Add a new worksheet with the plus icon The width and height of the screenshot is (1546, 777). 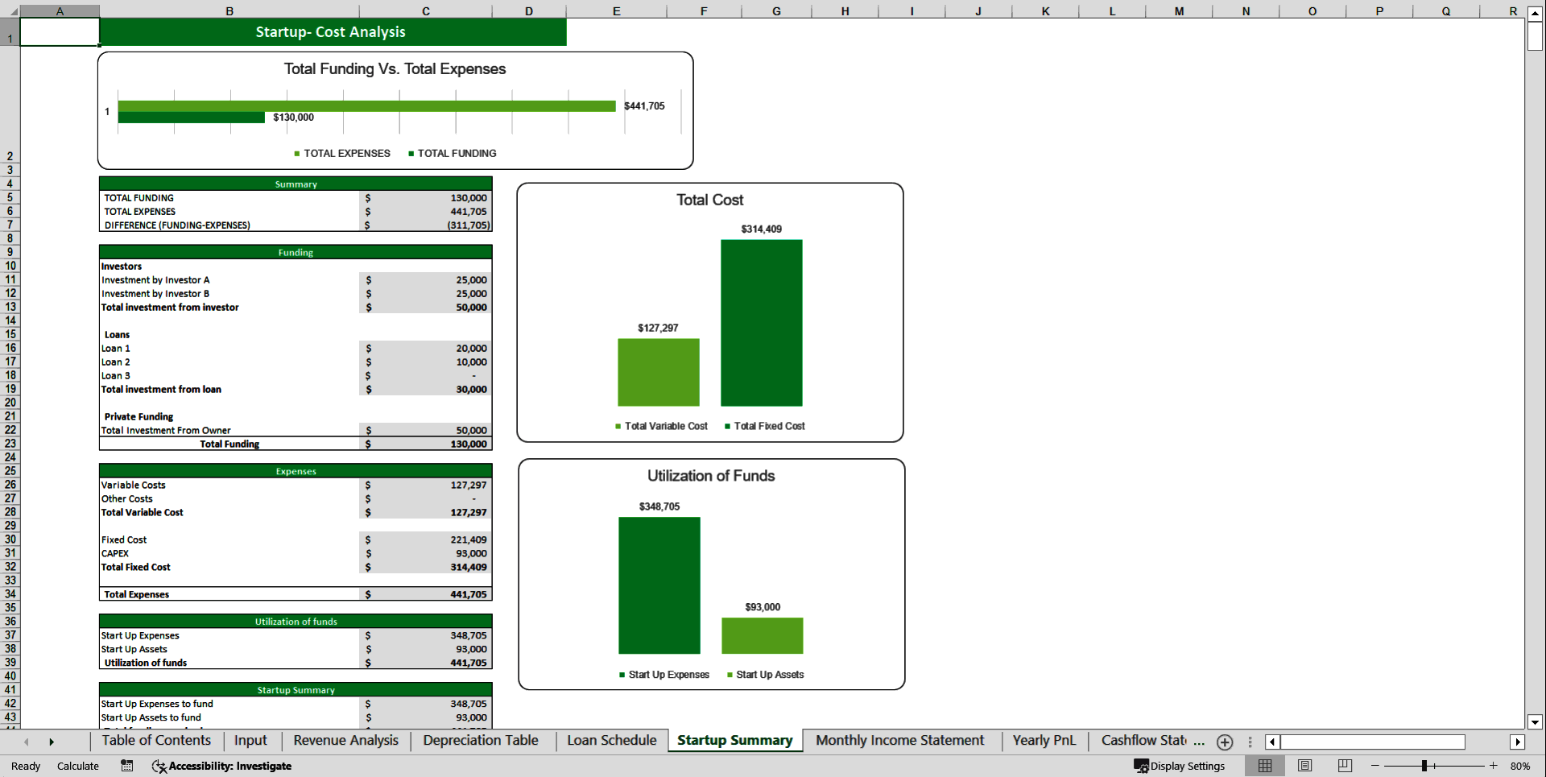coord(1225,742)
